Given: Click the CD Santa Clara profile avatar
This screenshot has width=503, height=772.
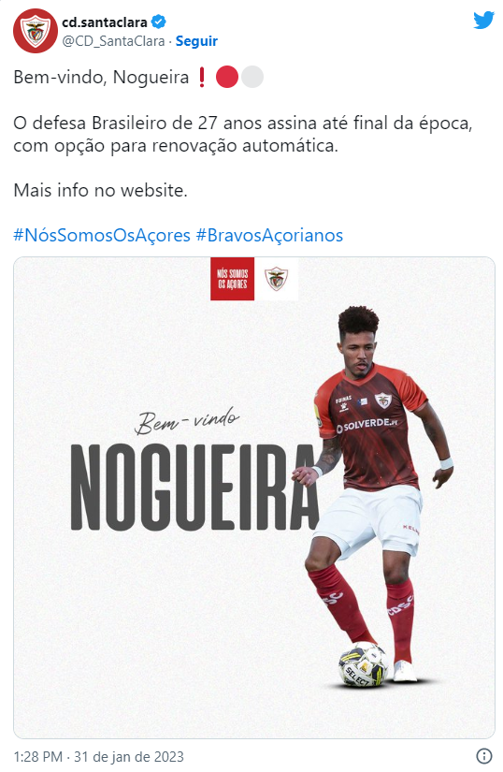Looking at the screenshot, I should click(x=36, y=31).
